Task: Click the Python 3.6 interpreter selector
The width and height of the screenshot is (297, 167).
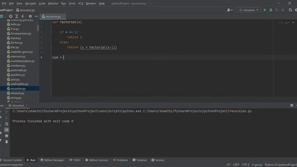Action: coord(281,165)
